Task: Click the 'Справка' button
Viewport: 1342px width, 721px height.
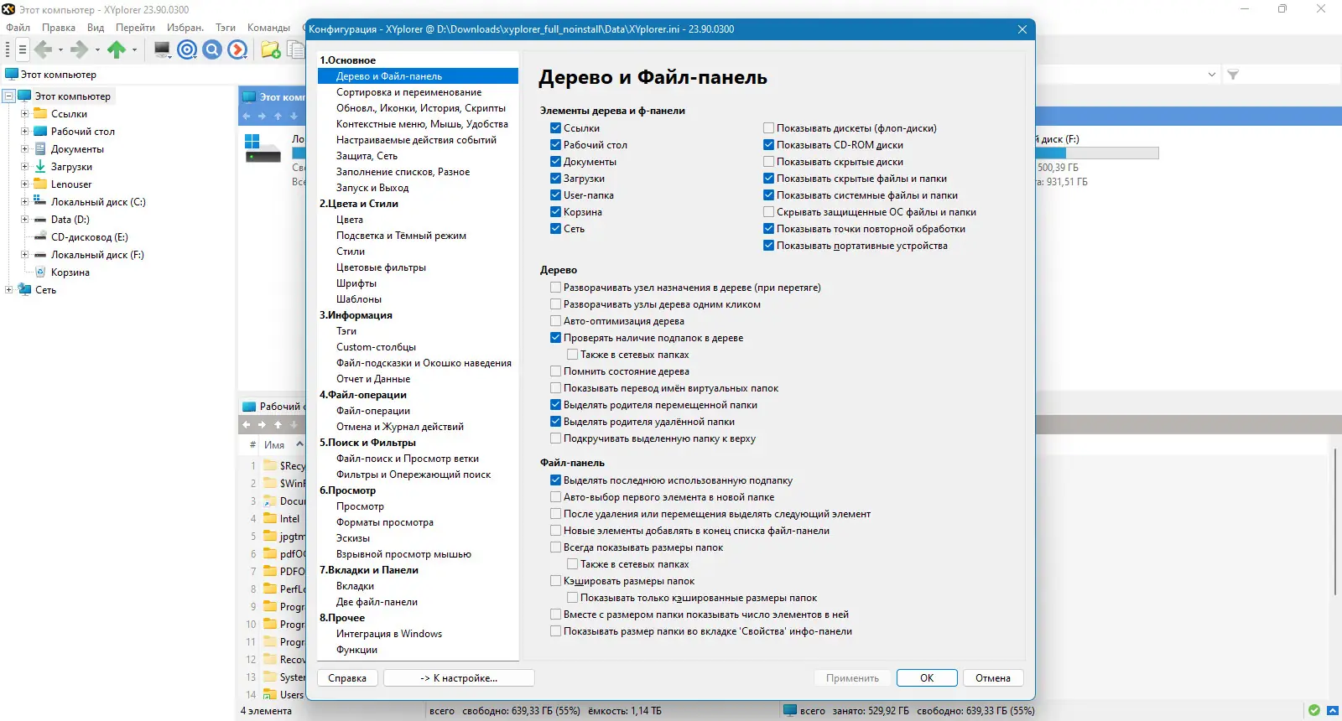Action: pos(347,678)
